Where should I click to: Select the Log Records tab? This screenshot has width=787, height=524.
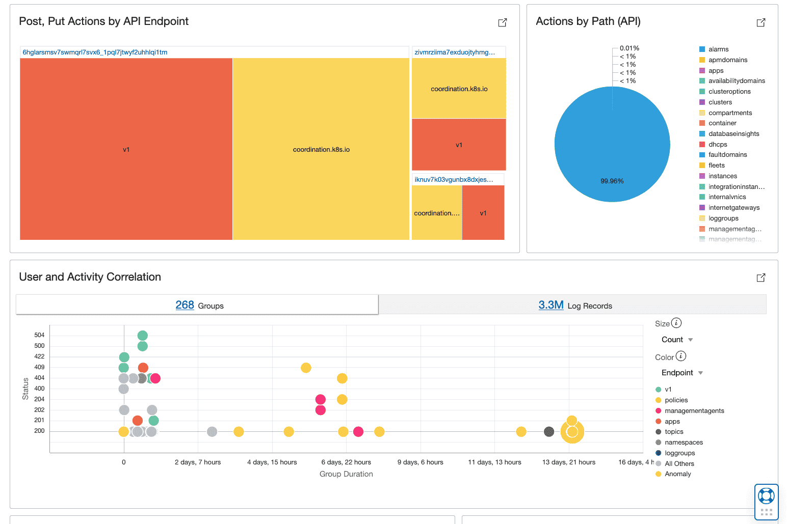click(x=574, y=305)
